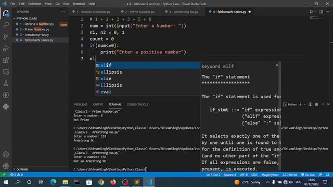Open the Testing flask view

pos(6,83)
